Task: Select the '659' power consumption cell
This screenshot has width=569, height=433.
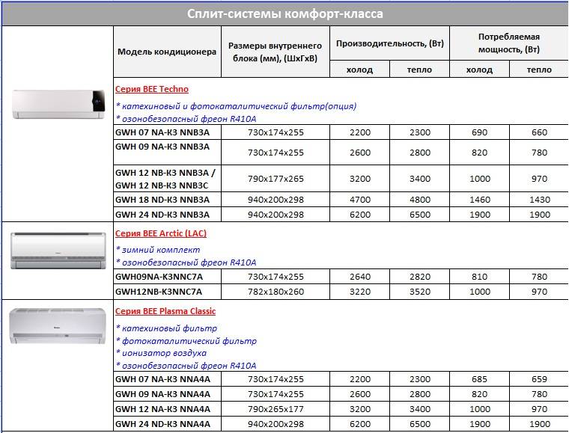Action: [x=539, y=379]
